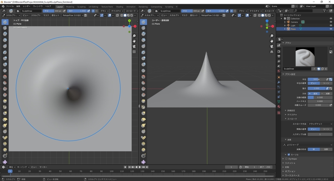Disable the カーソル checkbox
Viewport: 334px width, 181px height.
[289, 155]
